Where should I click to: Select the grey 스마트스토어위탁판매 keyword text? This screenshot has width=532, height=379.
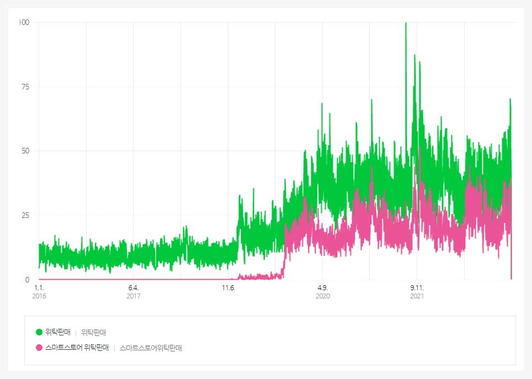pyautogui.click(x=151, y=348)
